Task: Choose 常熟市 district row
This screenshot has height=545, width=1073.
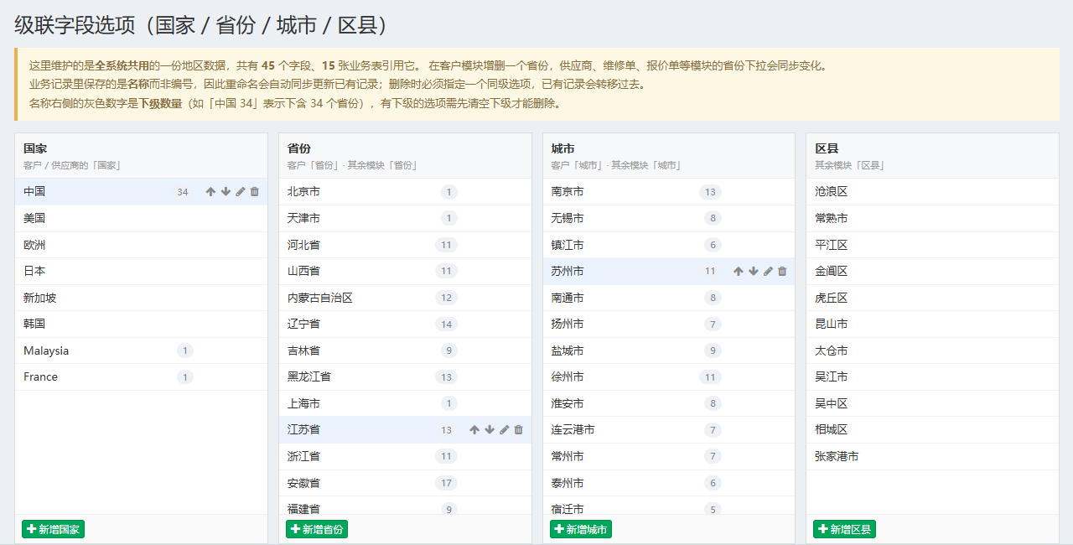Action: coord(932,218)
